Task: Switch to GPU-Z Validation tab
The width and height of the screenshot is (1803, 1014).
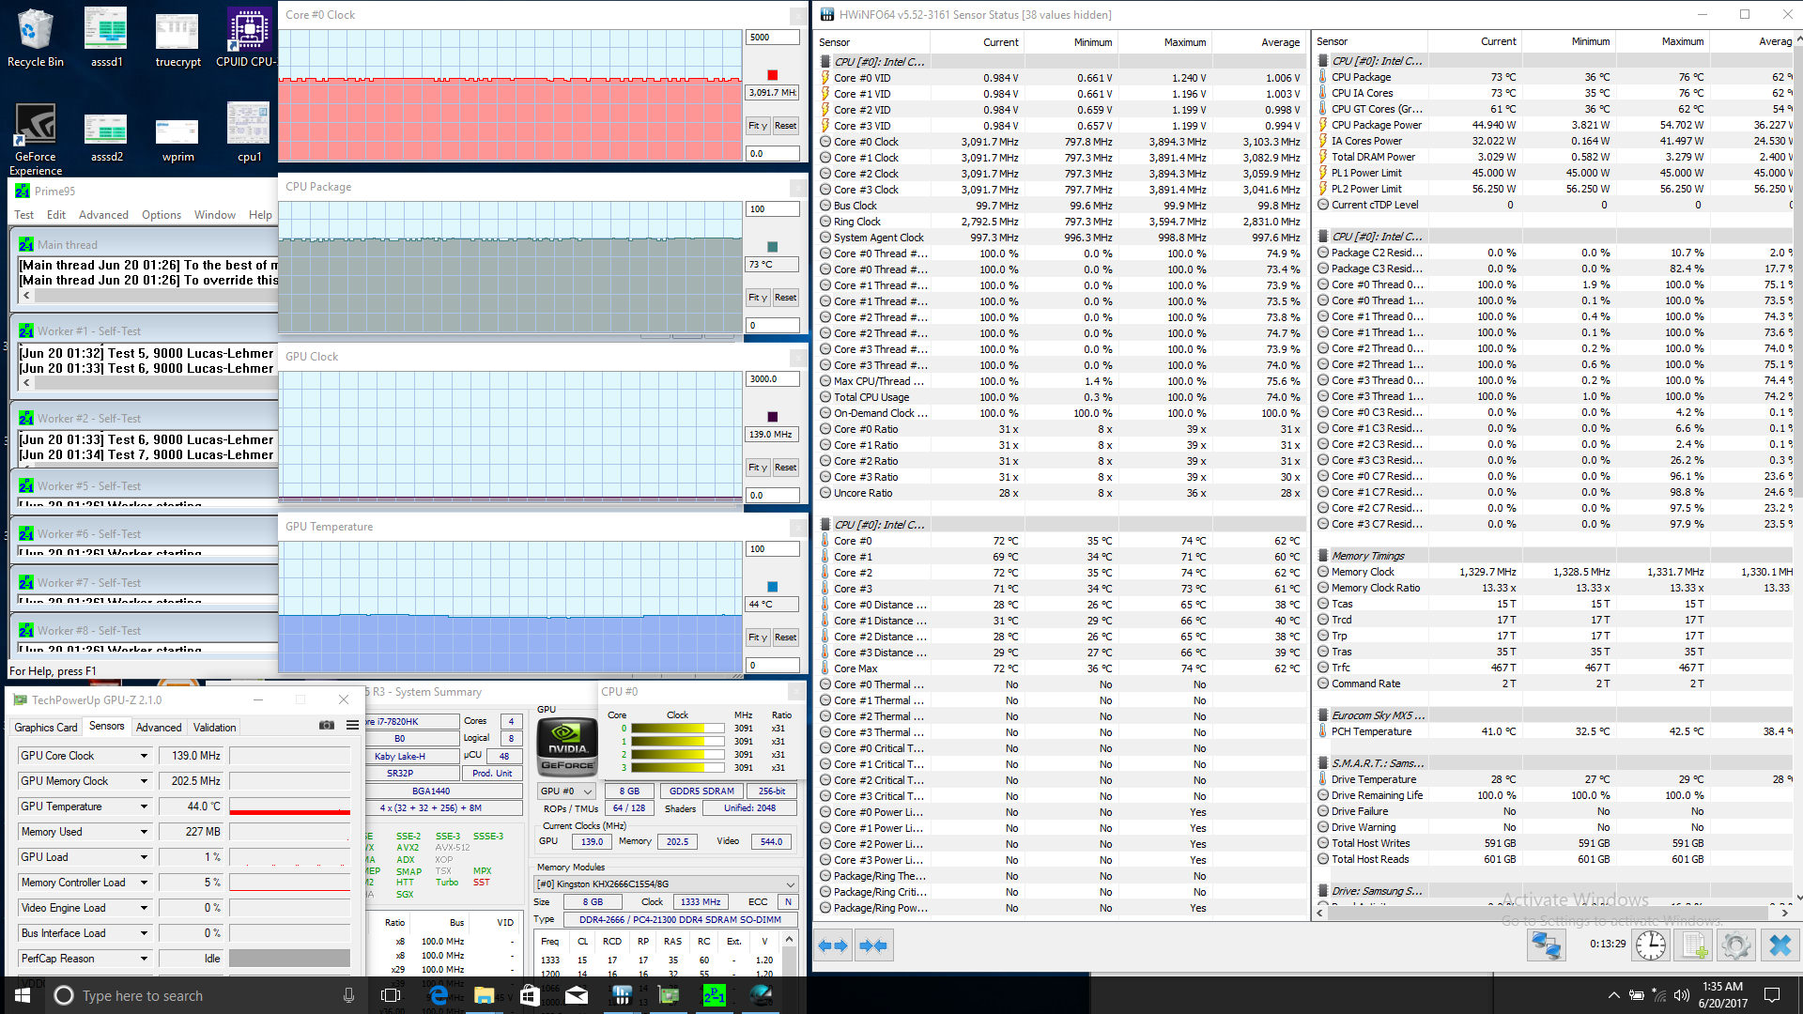Action: click(215, 728)
